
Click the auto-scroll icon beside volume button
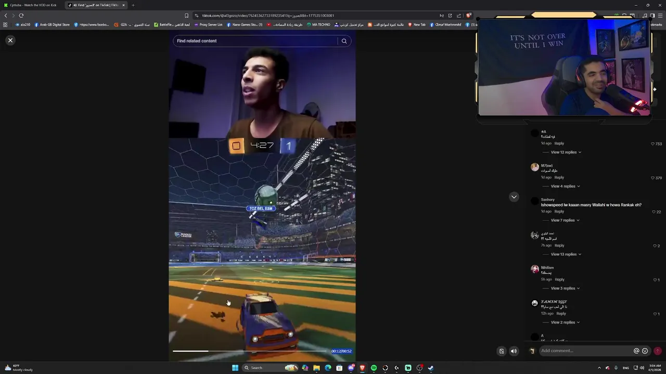pyautogui.click(x=502, y=351)
